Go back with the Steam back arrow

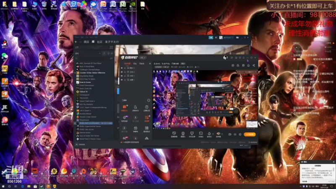coord(76,42)
